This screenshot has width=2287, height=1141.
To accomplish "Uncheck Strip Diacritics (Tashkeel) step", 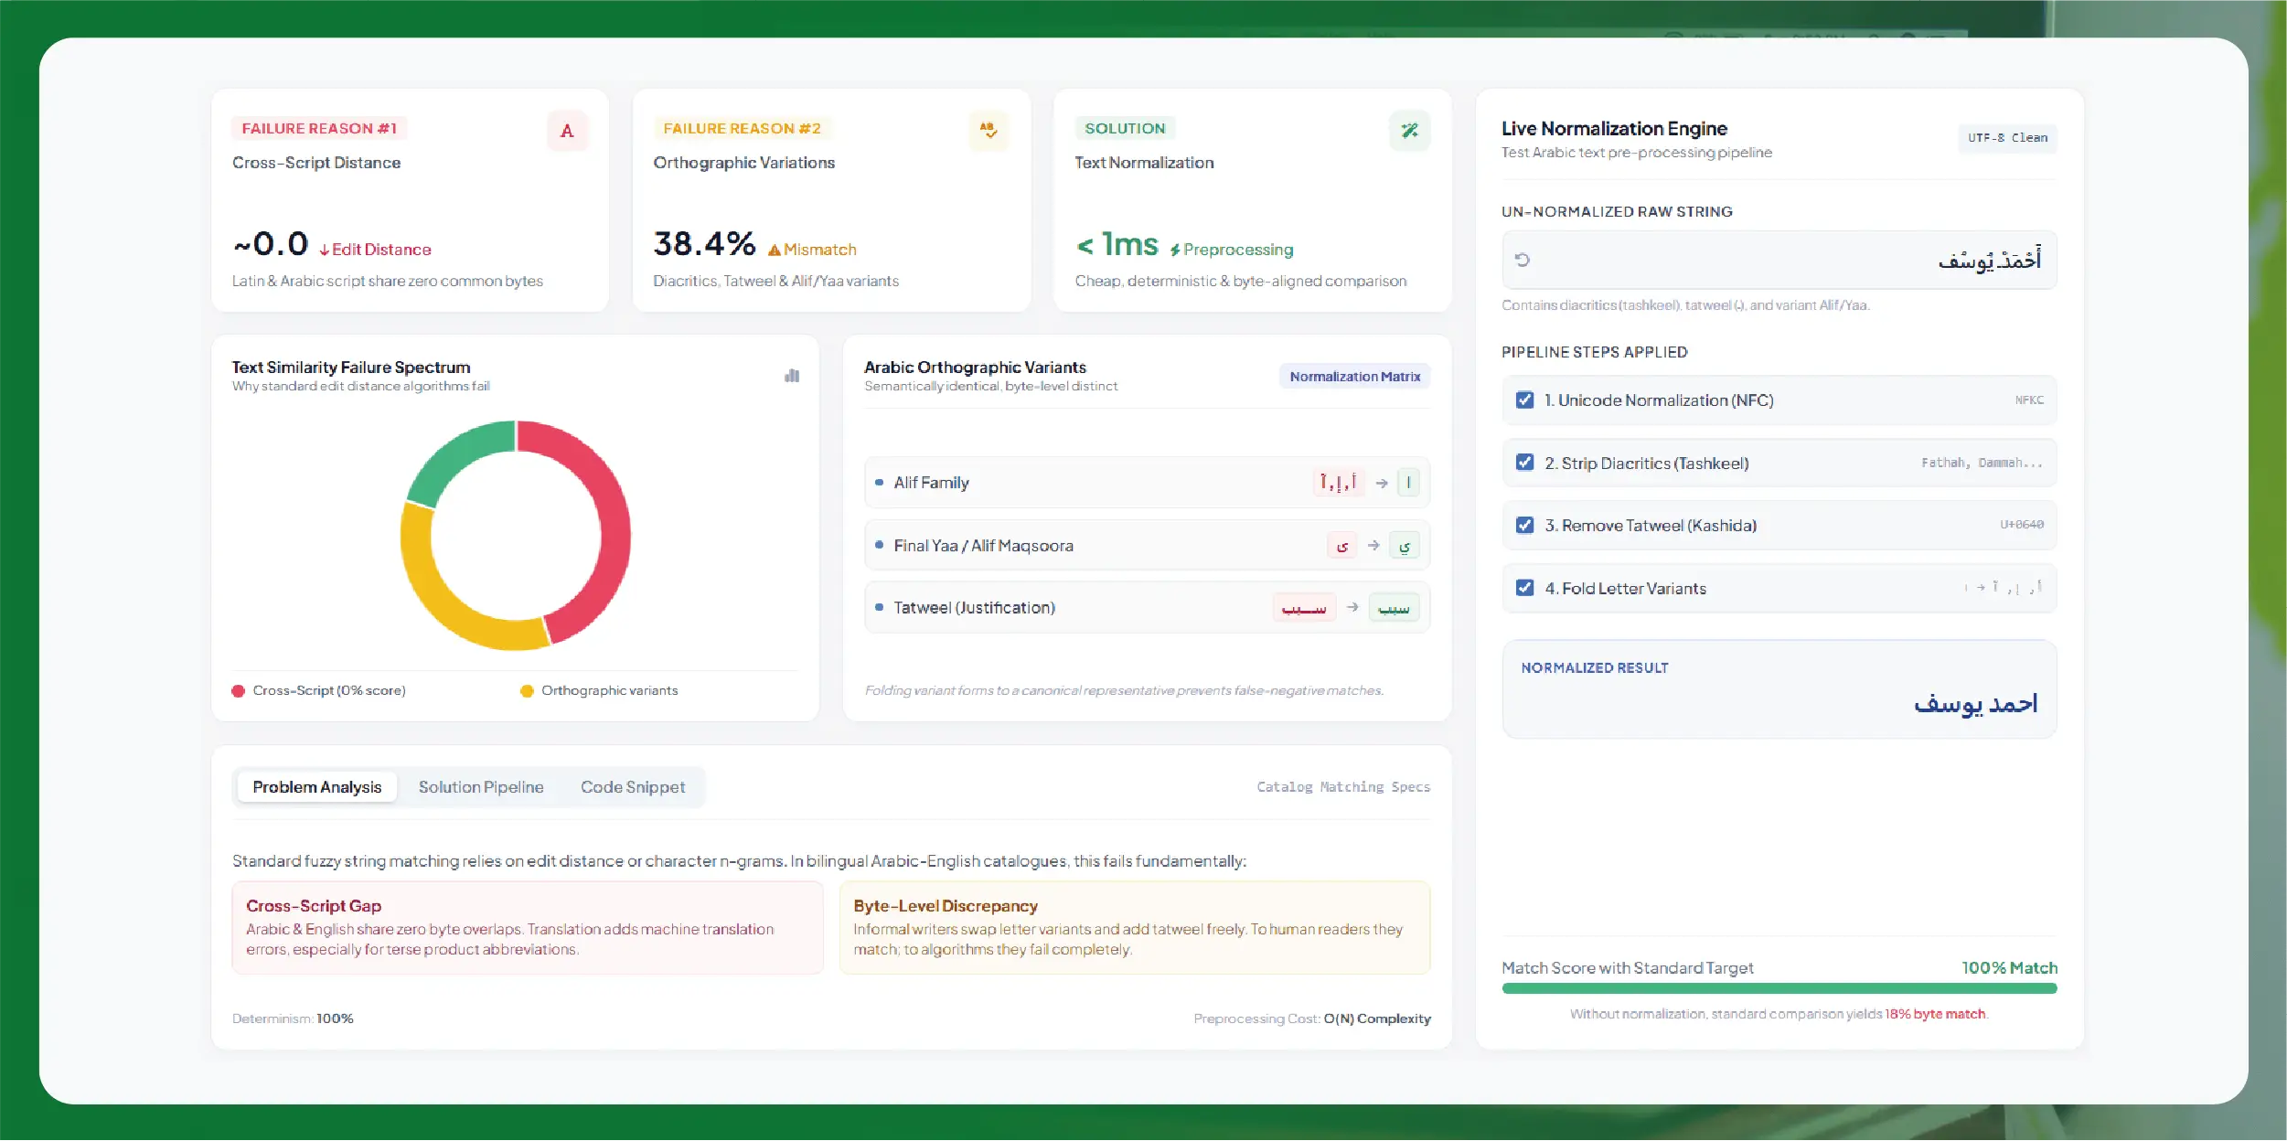I will pos(1524,463).
